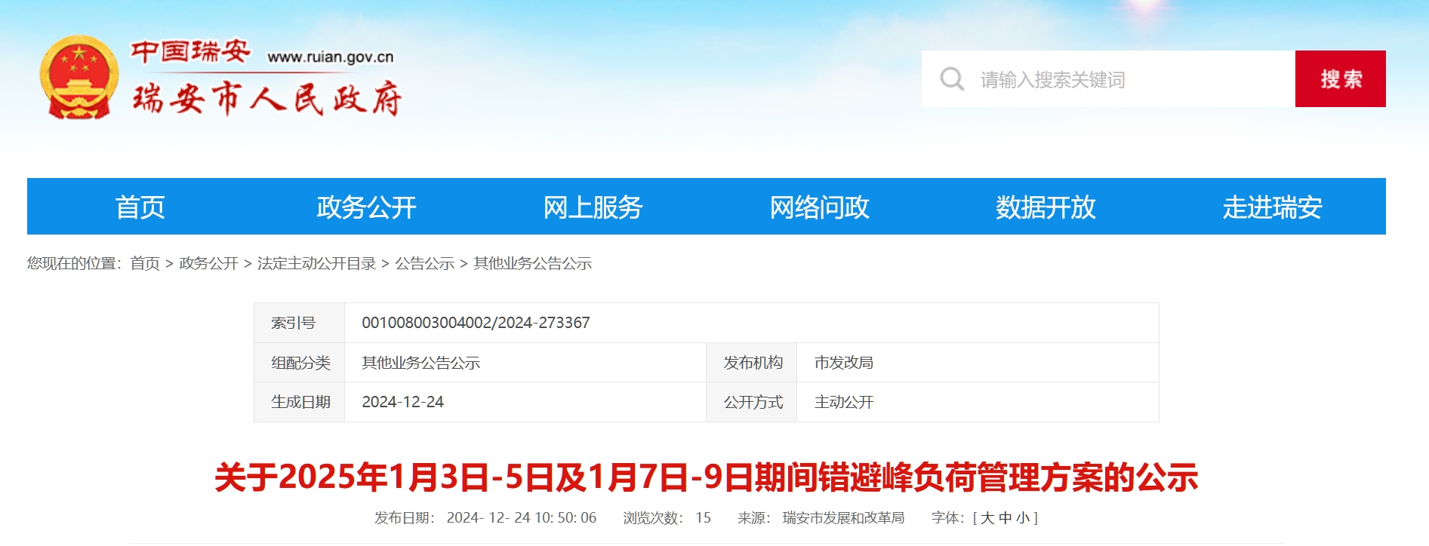Go to the 公告公示 breadcrumb link

point(424,263)
